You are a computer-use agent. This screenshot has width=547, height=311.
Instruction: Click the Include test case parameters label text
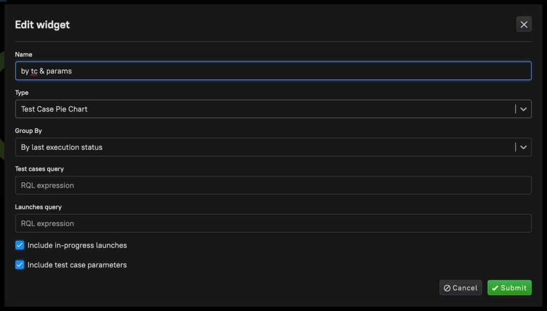pyautogui.click(x=77, y=265)
